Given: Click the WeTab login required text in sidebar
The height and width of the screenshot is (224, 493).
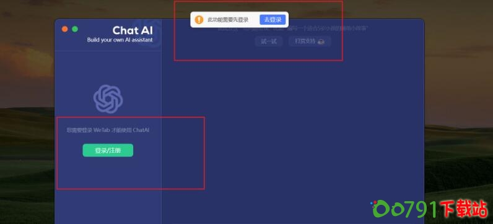Looking at the screenshot, I should [108, 130].
